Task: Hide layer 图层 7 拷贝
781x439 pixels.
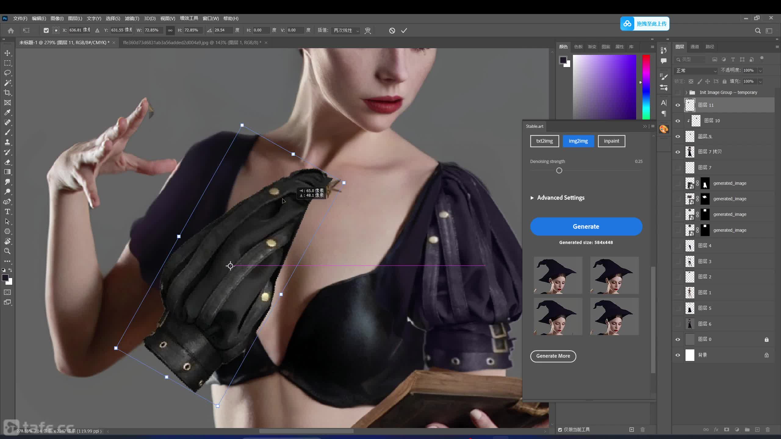Action: [678, 152]
